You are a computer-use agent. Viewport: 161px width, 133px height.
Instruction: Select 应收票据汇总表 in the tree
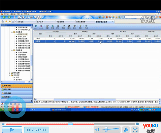pyautogui.click(x=24, y=41)
